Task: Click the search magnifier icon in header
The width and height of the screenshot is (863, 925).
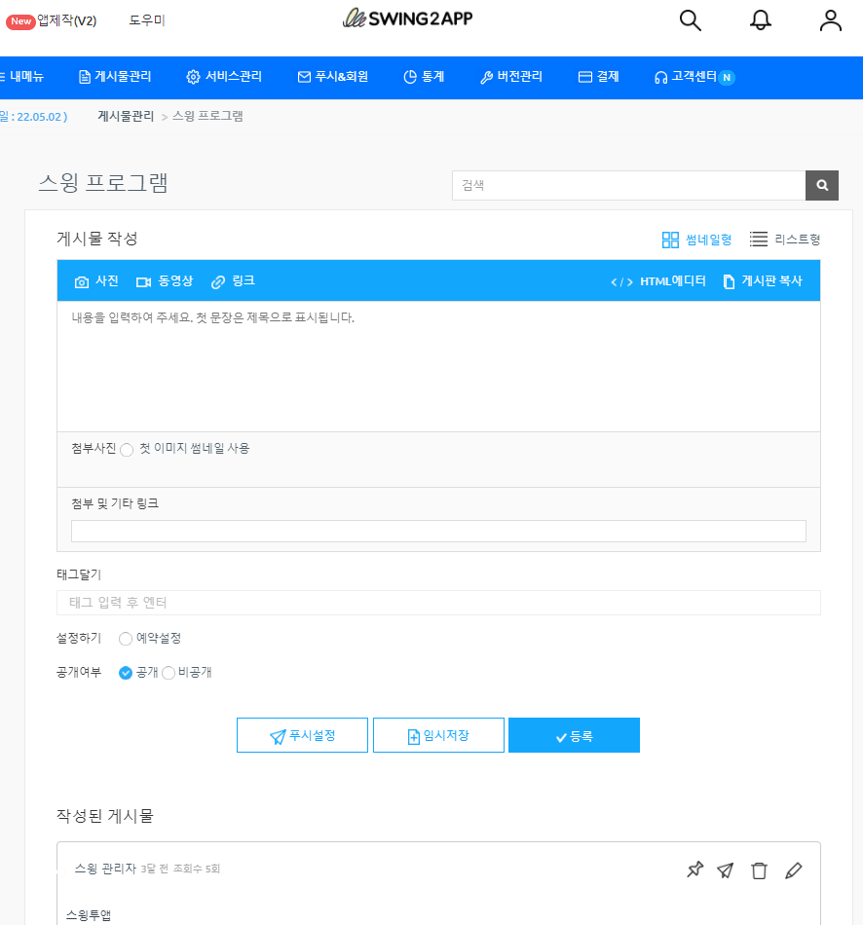Action: tap(690, 20)
